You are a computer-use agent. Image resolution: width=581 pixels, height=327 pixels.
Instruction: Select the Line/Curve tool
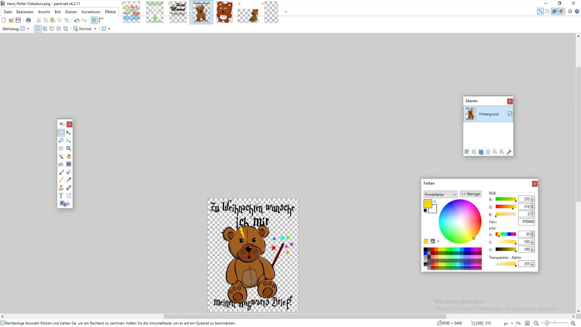click(69, 196)
